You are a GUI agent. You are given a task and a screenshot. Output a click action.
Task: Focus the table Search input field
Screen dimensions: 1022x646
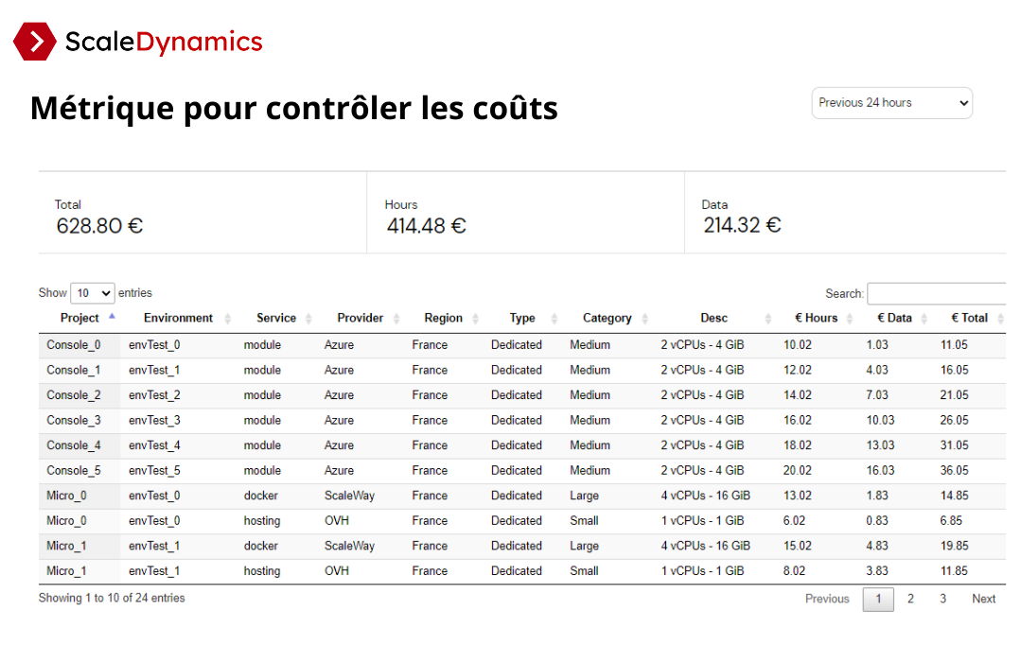(x=937, y=294)
